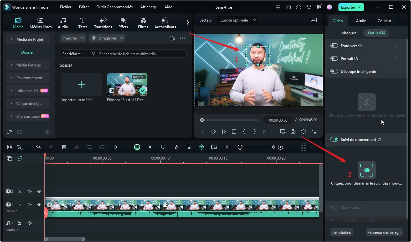Click the motion tracking start icon
Viewport: 411px width, 242px height.
pos(366,170)
